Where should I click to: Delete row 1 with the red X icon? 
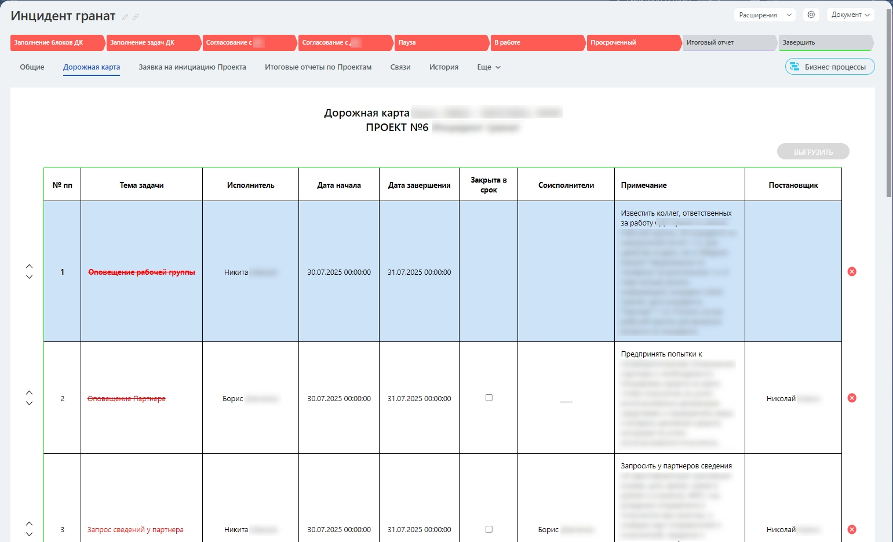852,271
